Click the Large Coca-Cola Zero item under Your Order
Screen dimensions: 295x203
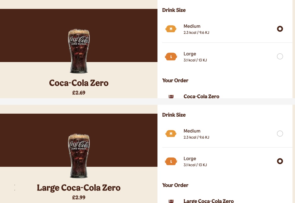coord(209,201)
